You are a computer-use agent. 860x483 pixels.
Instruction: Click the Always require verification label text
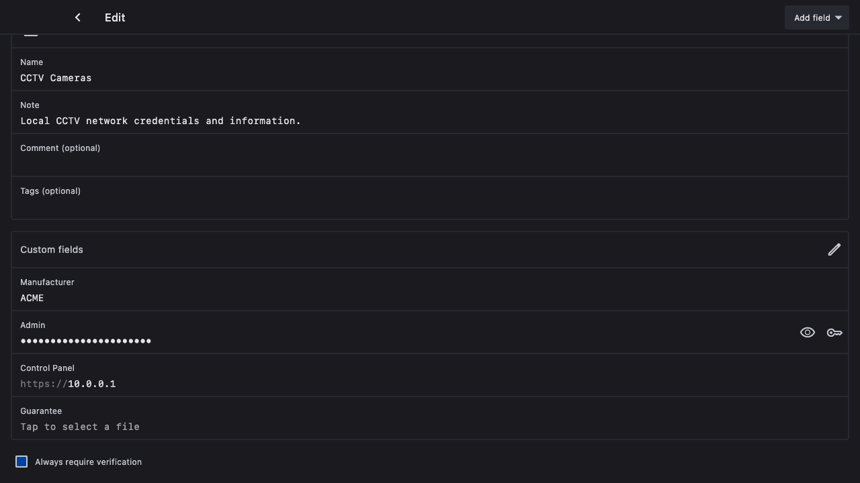88,462
